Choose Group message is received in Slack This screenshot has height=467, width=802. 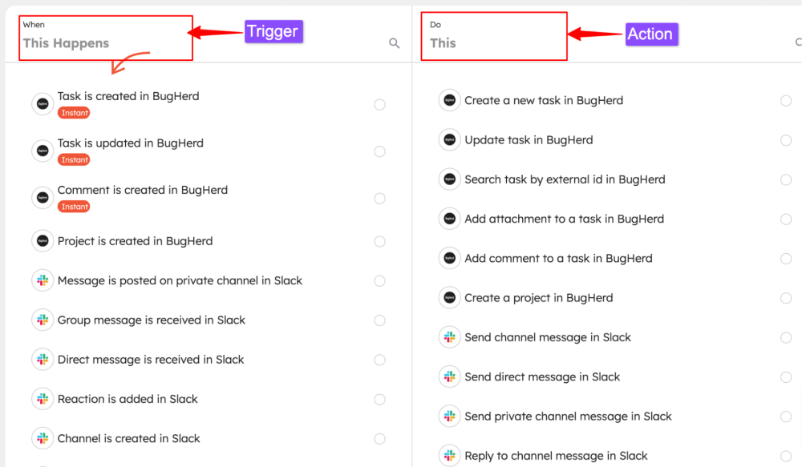(x=152, y=320)
